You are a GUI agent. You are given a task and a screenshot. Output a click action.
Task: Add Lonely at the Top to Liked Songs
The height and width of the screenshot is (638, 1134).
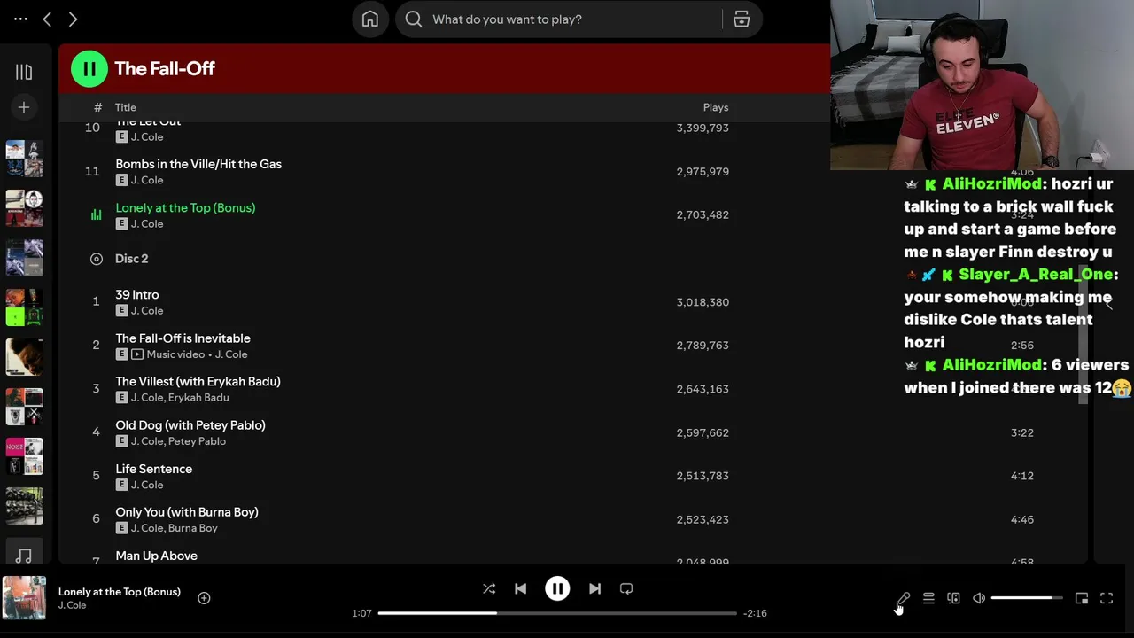pos(204,598)
